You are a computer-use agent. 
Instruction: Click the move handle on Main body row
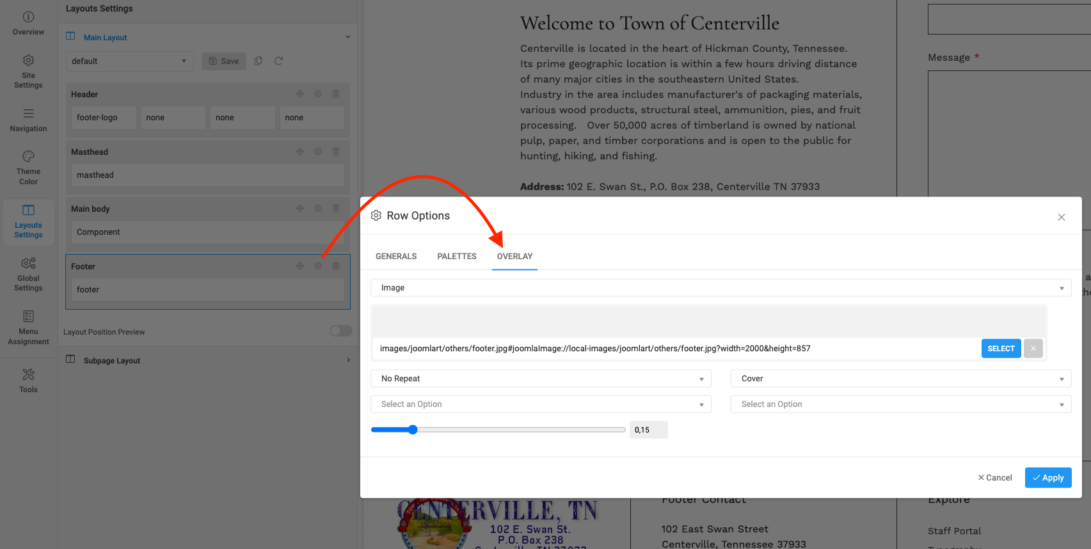pyautogui.click(x=300, y=209)
